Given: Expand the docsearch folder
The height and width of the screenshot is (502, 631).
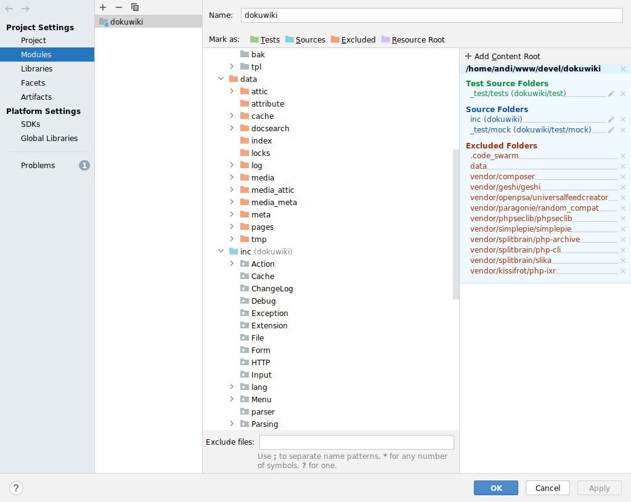Looking at the screenshot, I should click(x=232, y=128).
